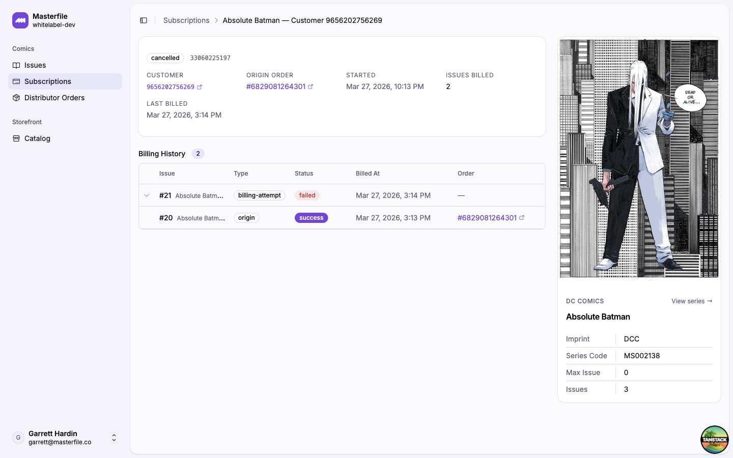Click the Subscriptions card icon

pos(16,81)
